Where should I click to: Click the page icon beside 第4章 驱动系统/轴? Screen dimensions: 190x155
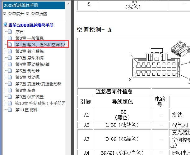click(x=10, y=64)
